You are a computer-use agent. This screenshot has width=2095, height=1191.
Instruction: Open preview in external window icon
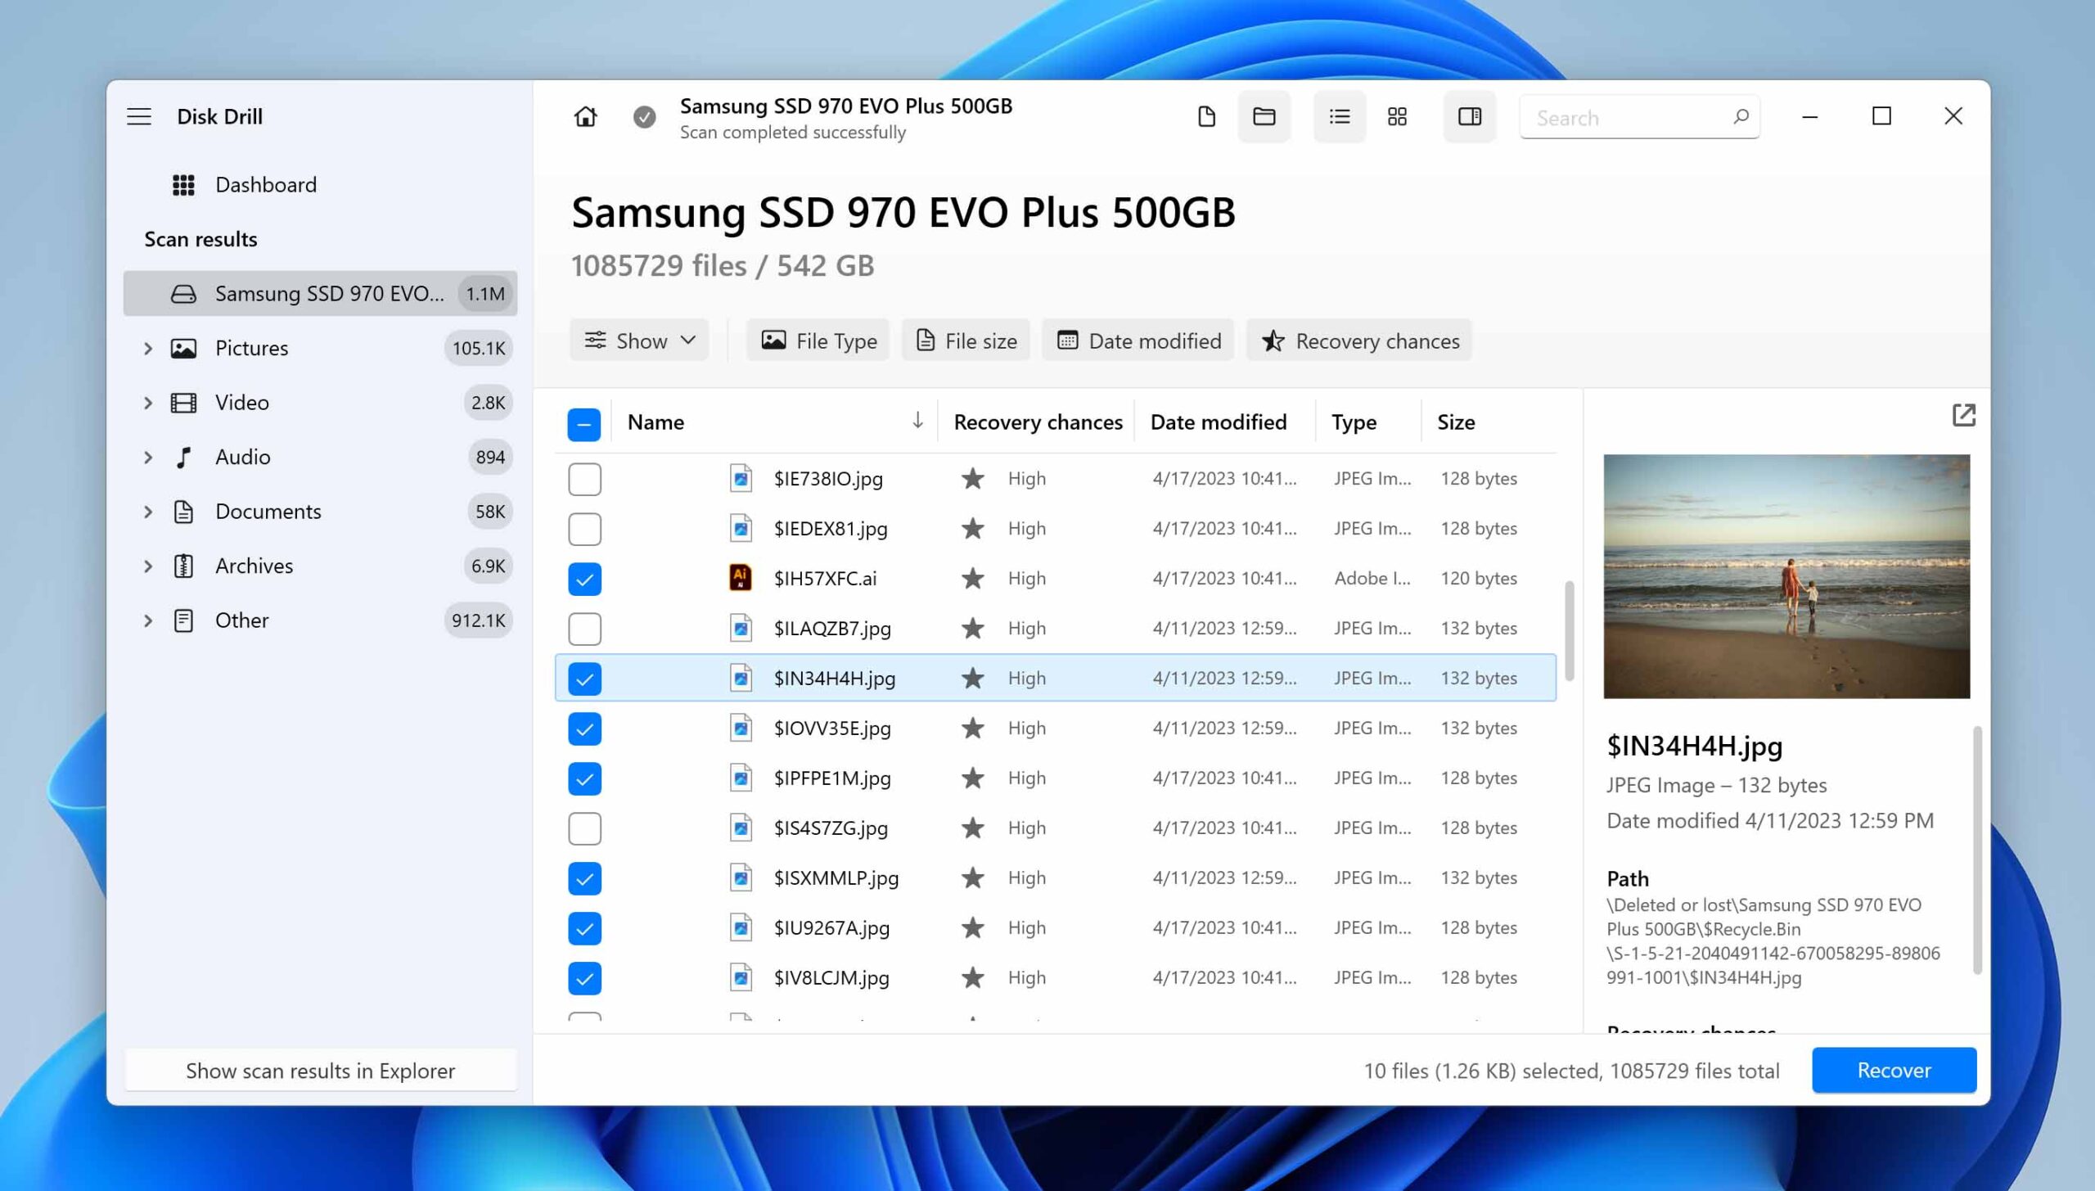coord(1964,415)
